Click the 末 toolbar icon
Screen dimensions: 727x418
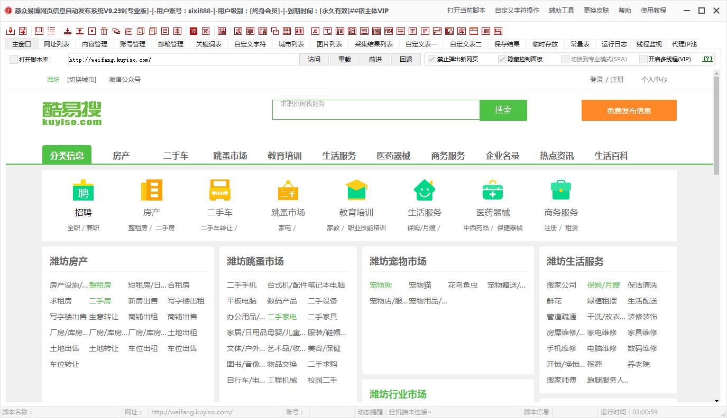[x=177, y=31]
